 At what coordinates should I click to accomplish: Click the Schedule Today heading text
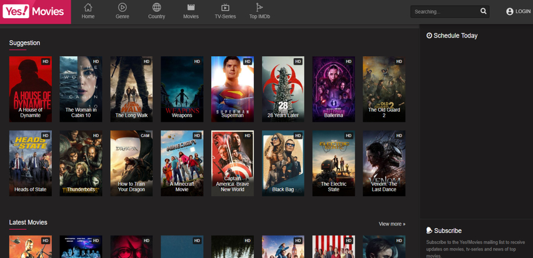pyautogui.click(x=456, y=36)
